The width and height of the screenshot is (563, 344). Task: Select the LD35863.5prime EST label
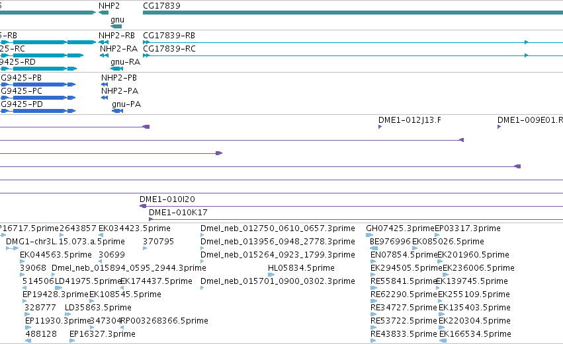click(x=98, y=308)
